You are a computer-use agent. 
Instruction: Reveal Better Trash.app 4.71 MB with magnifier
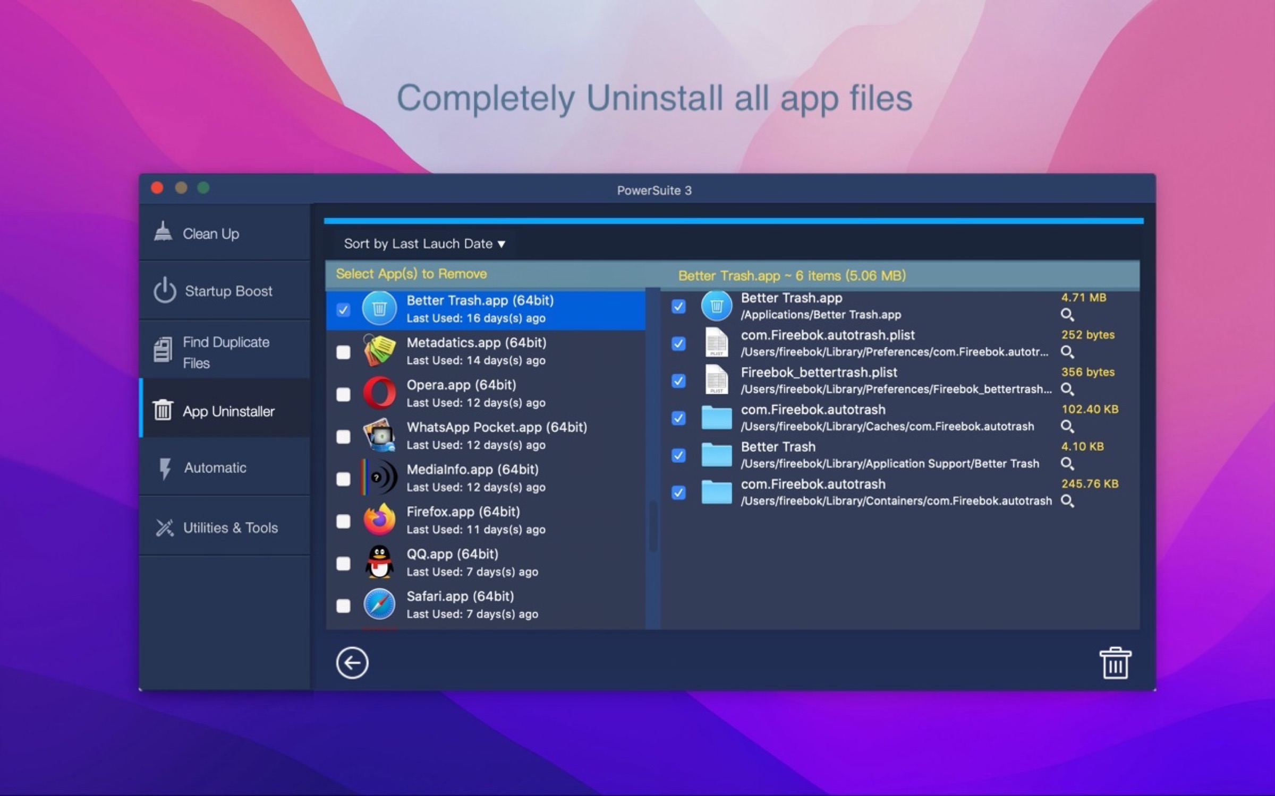click(1067, 315)
